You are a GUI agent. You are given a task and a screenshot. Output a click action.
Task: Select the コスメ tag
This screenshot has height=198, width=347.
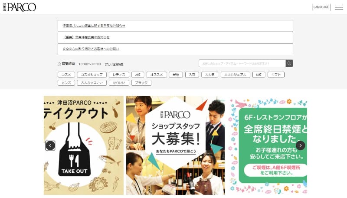[66, 75]
